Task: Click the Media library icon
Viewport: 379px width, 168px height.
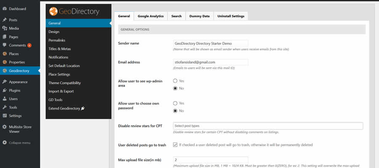Action: click(x=4, y=29)
